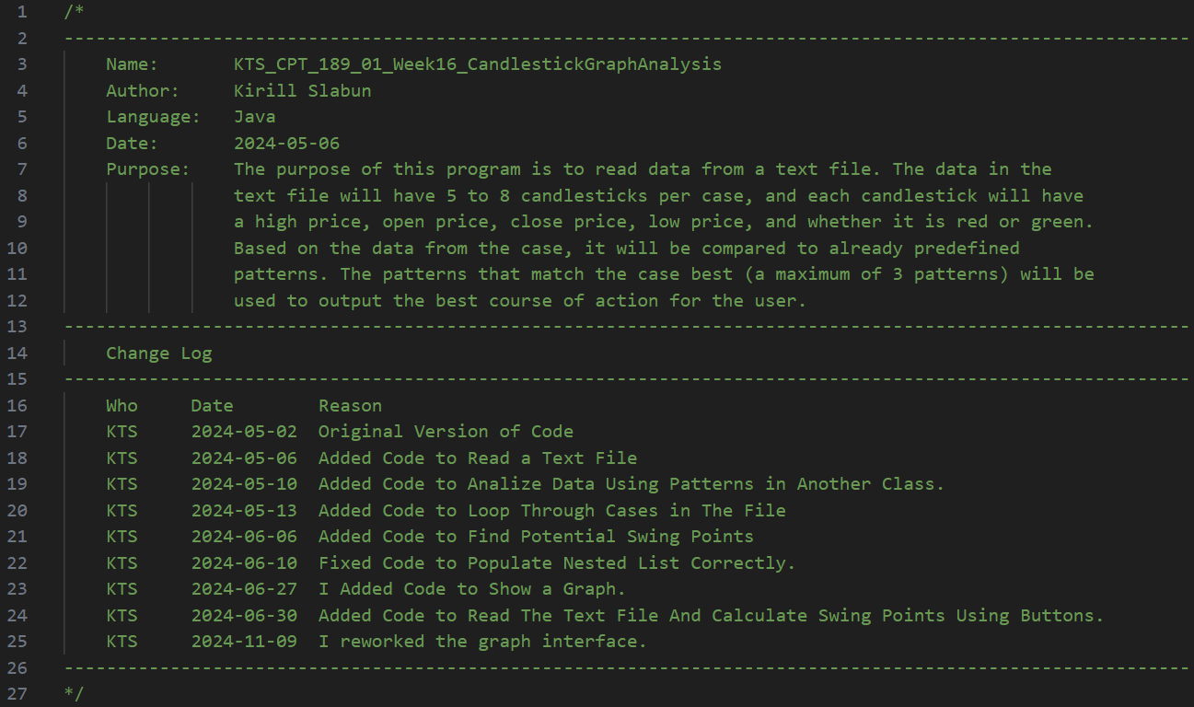Click the word Java on the Language line
Image resolution: width=1194 pixels, height=707 pixels.
(254, 117)
